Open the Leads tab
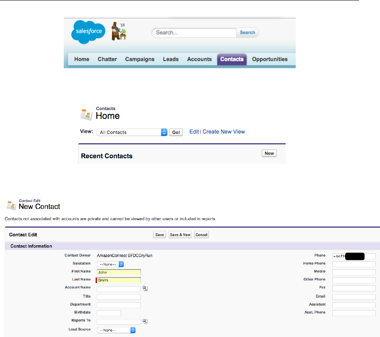The width and height of the screenshot is (380, 337). coord(171,59)
